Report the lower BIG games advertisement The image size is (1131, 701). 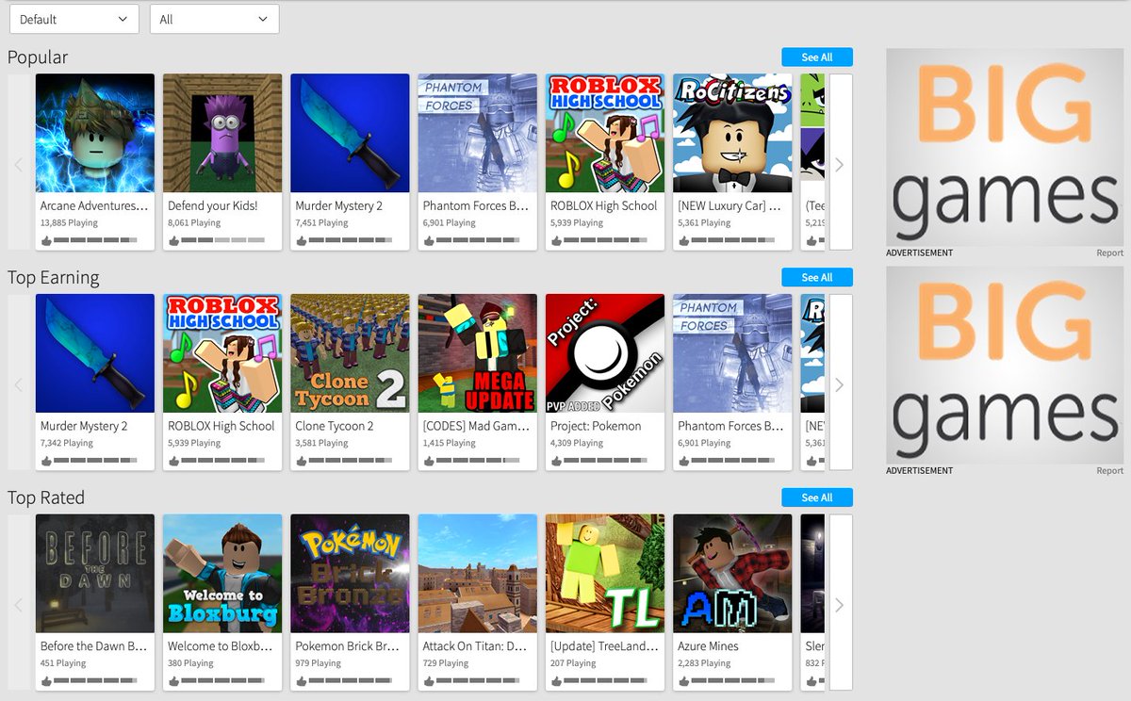tap(1109, 470)
